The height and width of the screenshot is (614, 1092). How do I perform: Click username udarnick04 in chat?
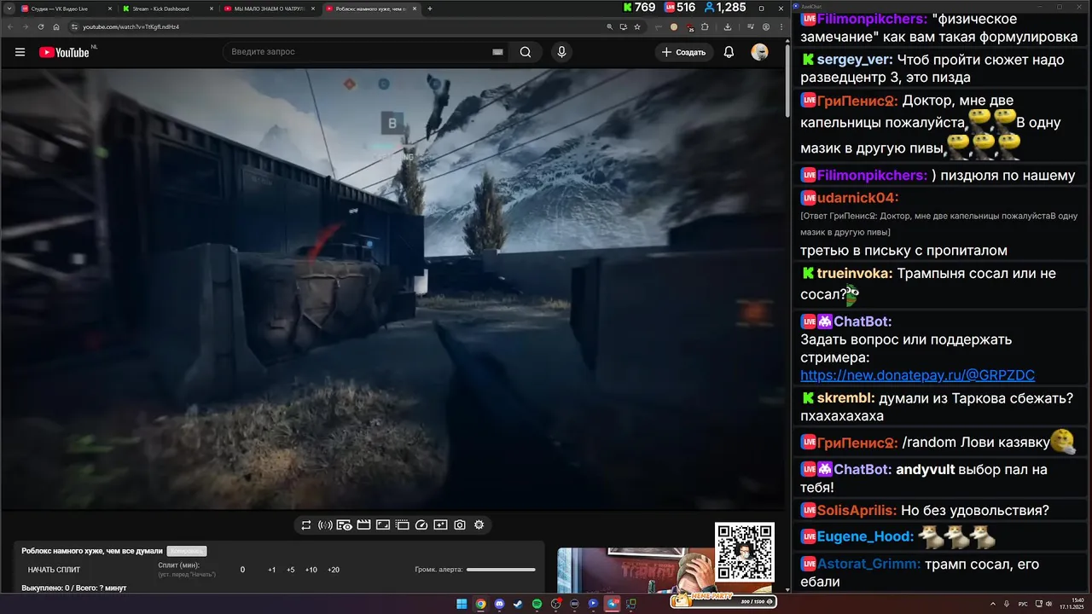tap(857, 198)
